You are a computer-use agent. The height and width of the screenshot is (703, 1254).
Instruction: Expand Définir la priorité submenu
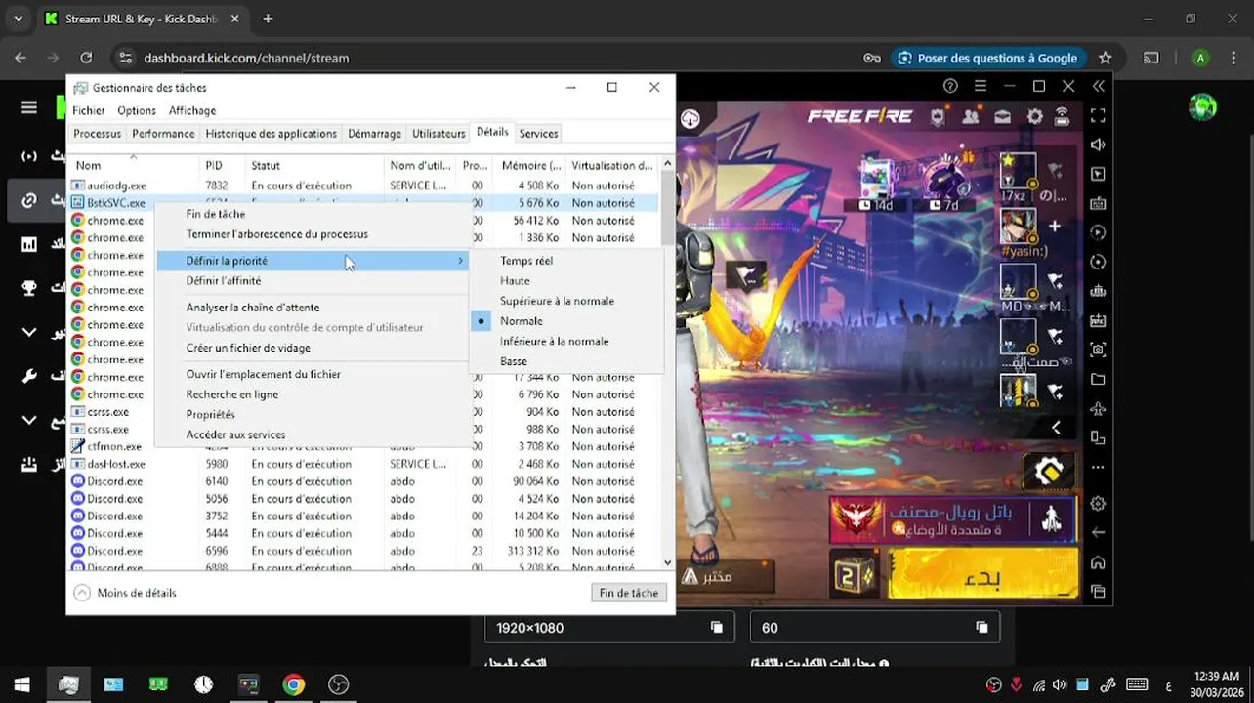[x=313, y=261]
